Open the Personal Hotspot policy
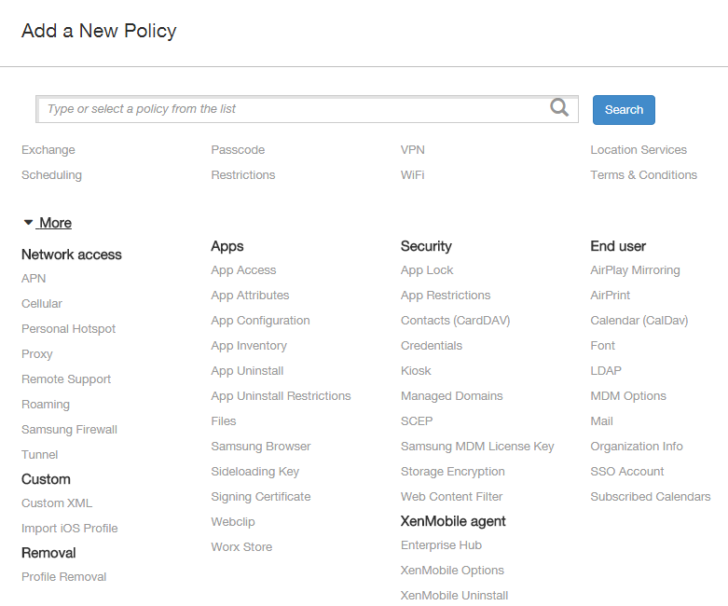Viewport: 728px width, 606px height. (68, 329)
